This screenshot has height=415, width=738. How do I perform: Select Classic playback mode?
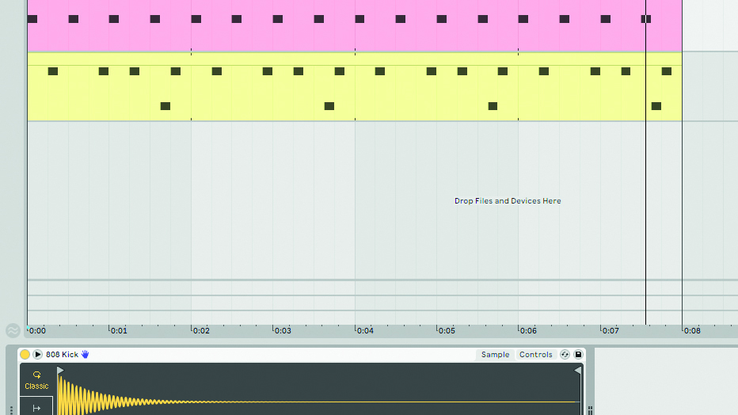(36, 380)
